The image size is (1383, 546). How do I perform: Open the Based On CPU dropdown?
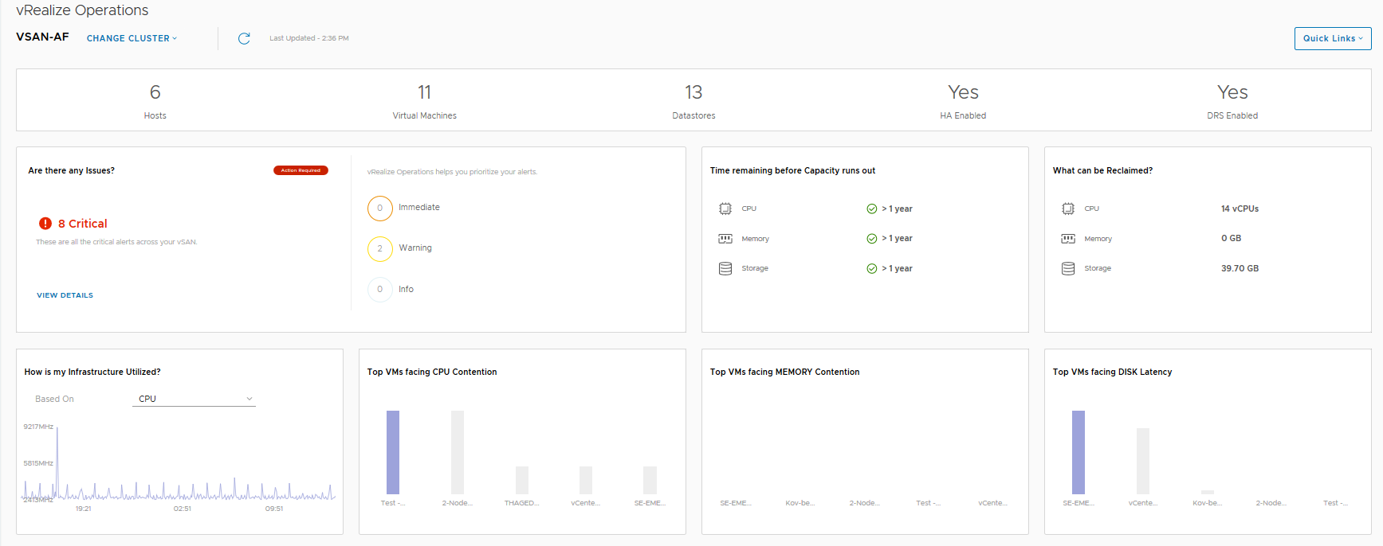coord(194,399)
